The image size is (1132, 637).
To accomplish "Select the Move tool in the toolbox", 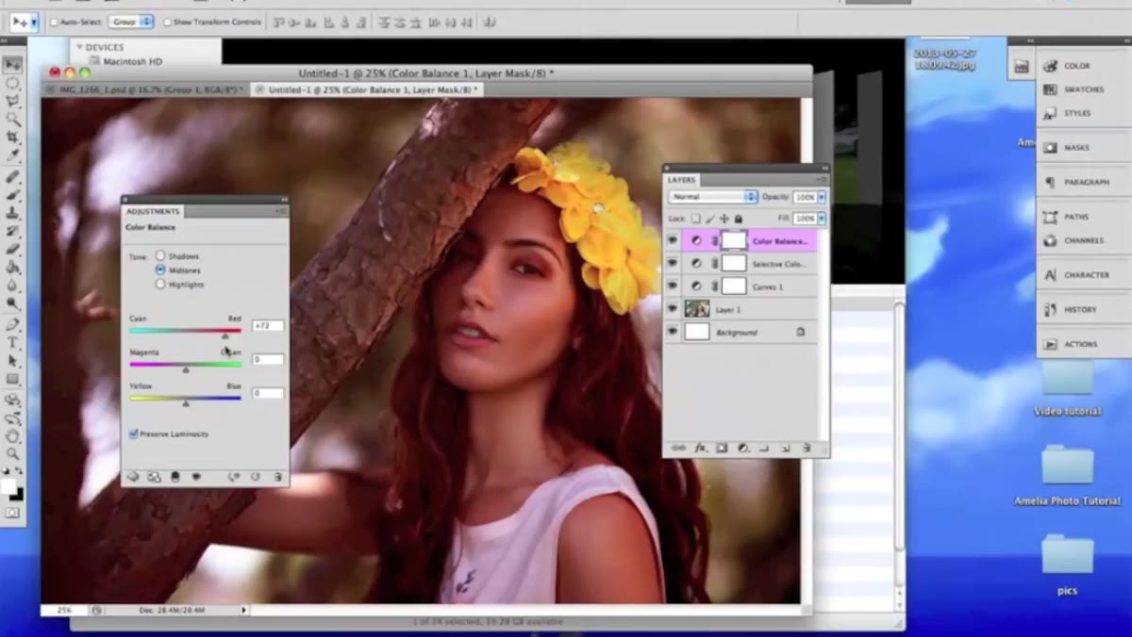I will [12, 65].
